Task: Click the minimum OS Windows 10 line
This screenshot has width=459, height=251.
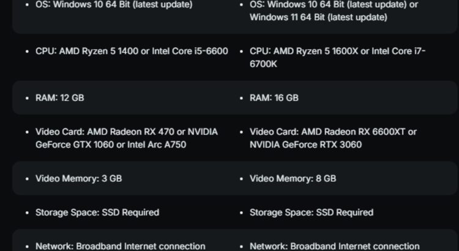Action: point(114,5)
